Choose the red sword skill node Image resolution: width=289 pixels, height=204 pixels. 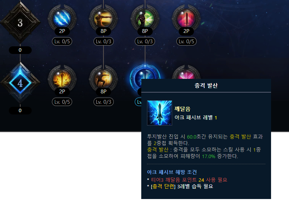pyautogui.click(x=186, y=18)
